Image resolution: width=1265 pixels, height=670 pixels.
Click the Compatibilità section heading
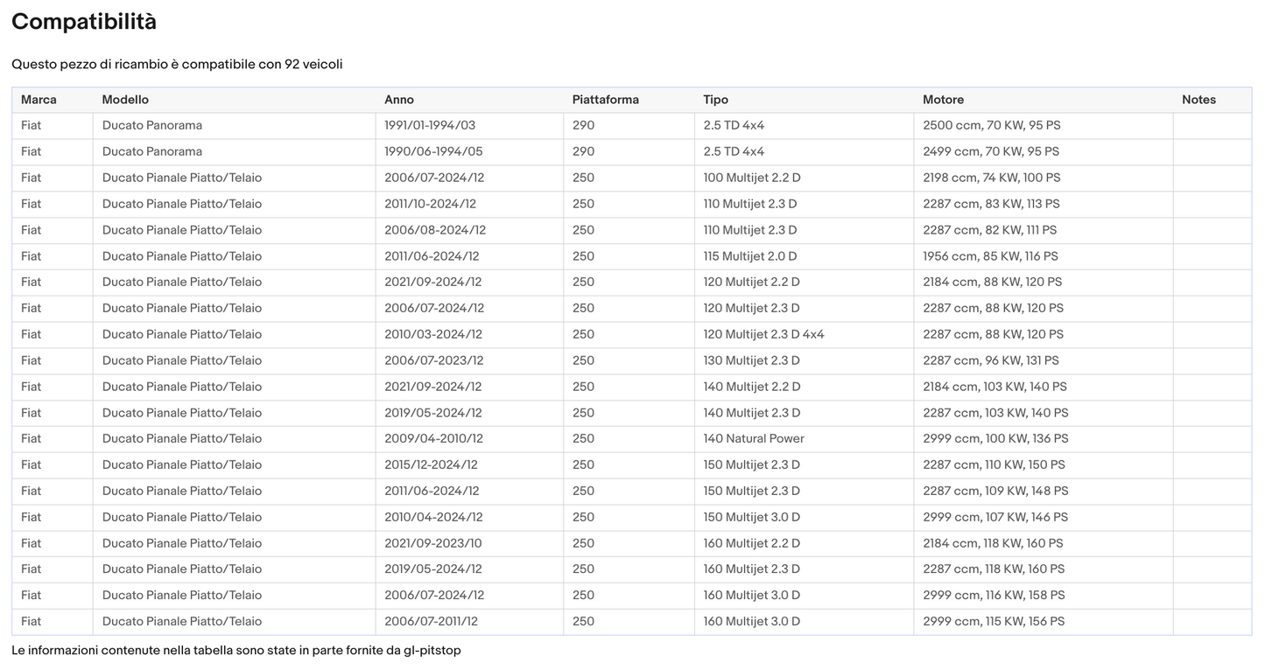point(84,22)
